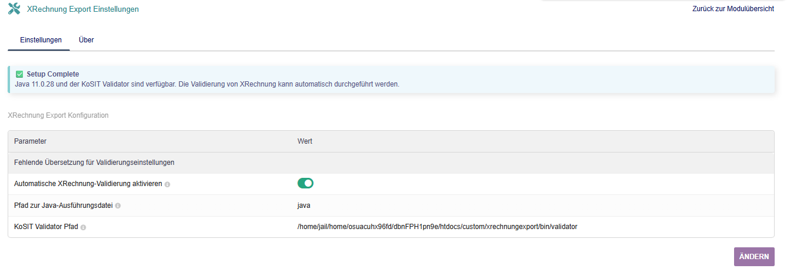Click info icon next to Java-Ausführungsdatei path

tap(118, 206)
